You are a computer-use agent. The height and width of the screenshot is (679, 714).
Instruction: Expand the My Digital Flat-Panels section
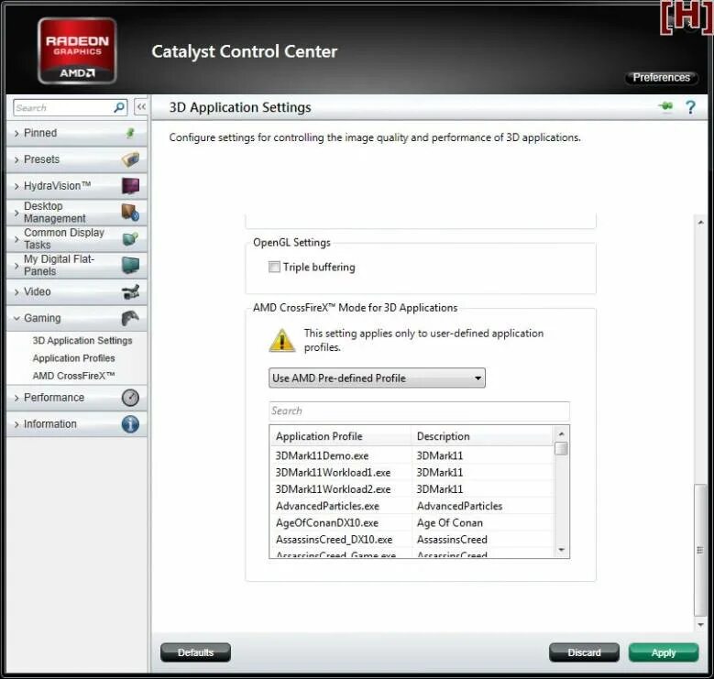point(76,265)
